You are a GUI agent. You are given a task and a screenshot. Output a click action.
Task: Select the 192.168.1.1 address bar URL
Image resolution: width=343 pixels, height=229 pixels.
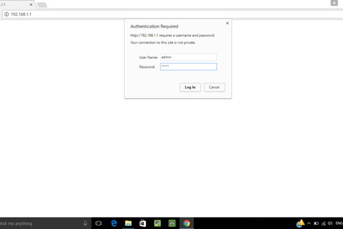click(x=21, y=14)
